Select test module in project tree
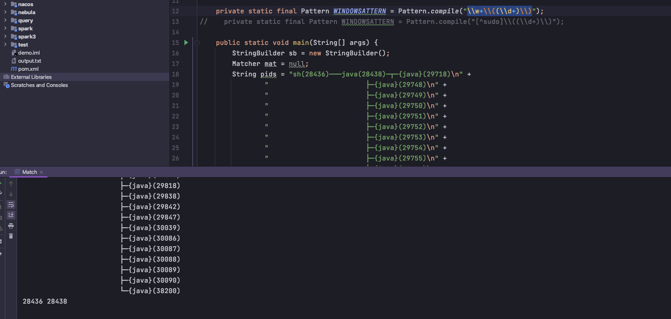Screen dimensions: 671x319 [x=23, y=45]
